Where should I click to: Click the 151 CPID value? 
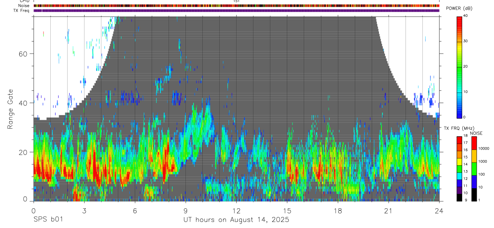(237, 1)
